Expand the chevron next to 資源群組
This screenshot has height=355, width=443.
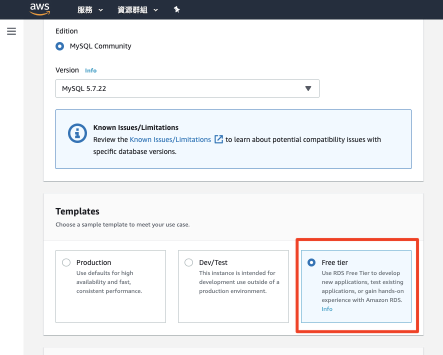tap(156, 10)
